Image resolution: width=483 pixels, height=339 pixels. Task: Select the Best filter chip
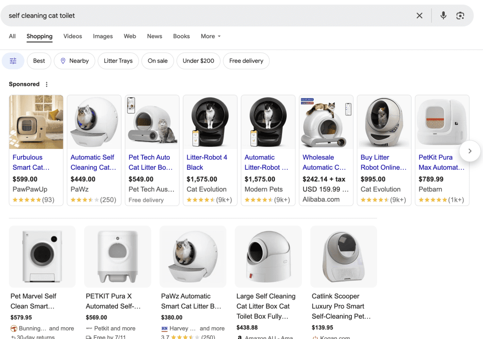39,61
